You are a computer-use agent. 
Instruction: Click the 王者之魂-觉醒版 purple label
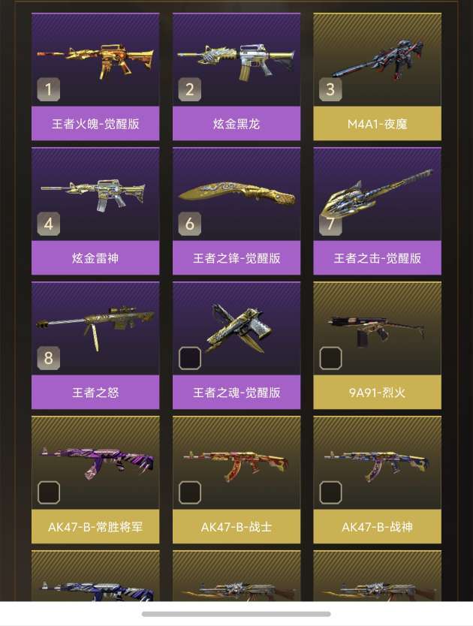236,393
